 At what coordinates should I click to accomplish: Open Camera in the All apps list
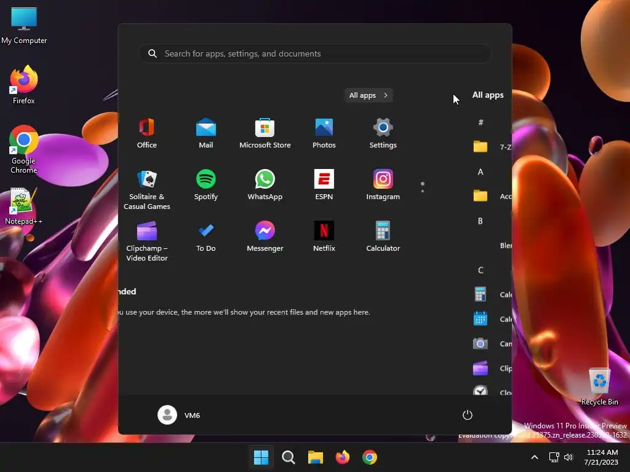coord(492,344)
